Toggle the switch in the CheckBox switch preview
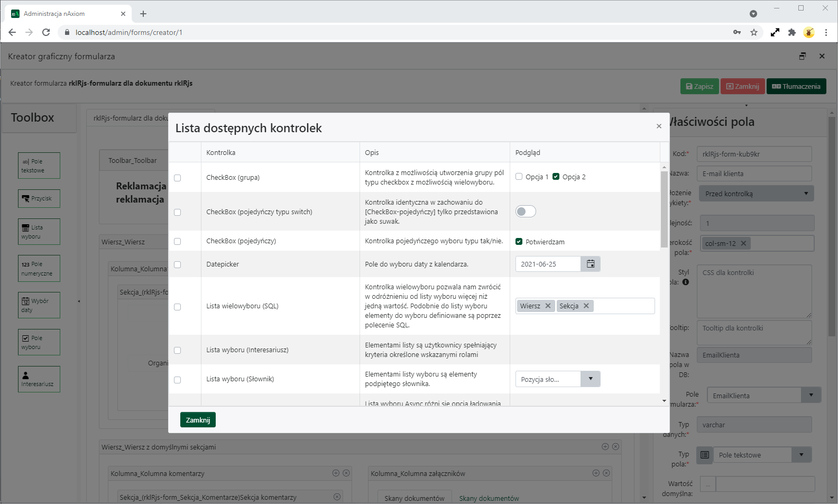Image resolution: width=838 pixels, height=504 pixels. click(x=526, y=212)
